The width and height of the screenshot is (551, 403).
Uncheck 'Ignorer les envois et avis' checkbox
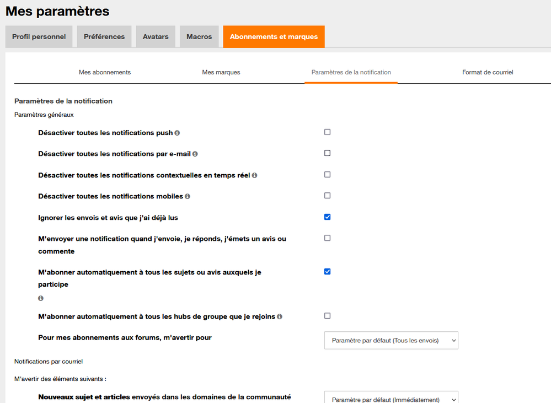(327, 217)
